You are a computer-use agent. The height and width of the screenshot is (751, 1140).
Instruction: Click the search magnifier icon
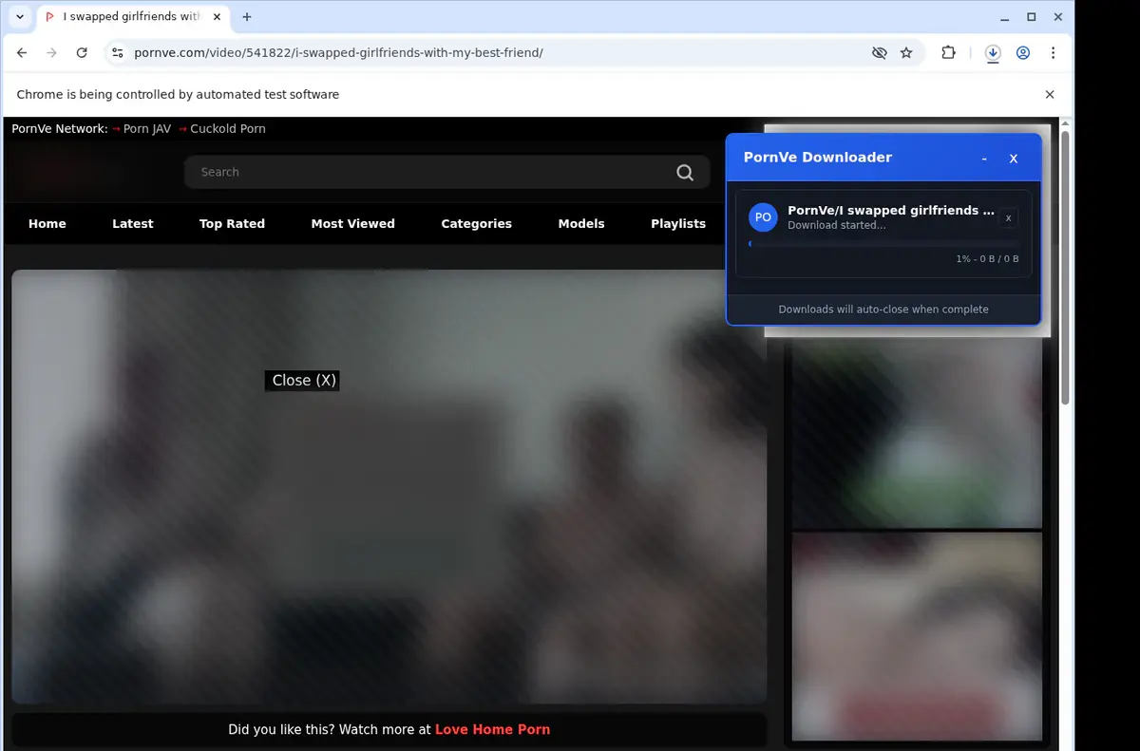(685, 172)
